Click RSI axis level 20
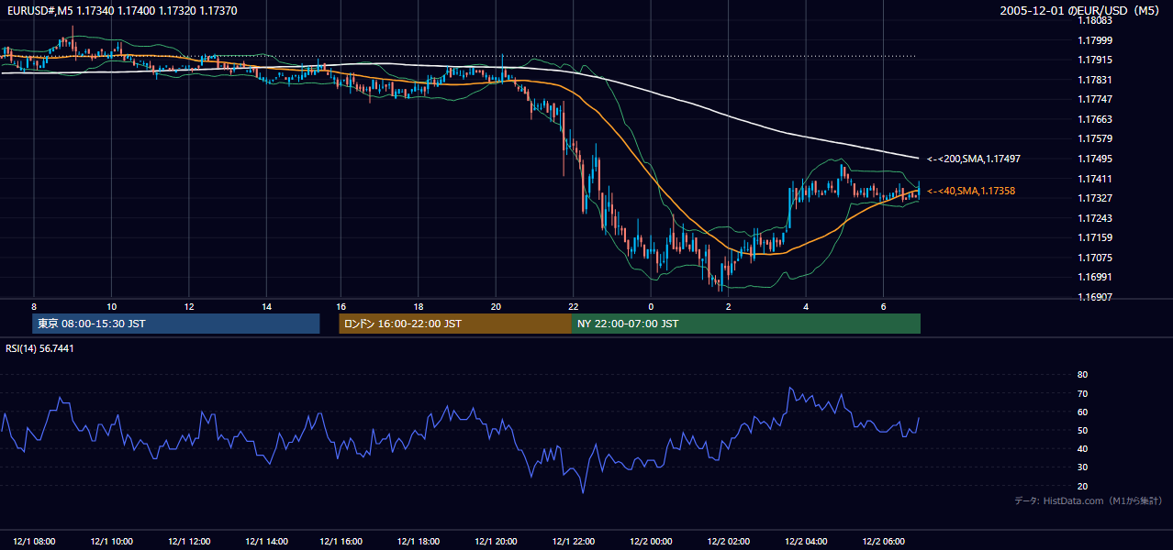This screenshot has height=550, width=1173. click(x=1082, y=486)
